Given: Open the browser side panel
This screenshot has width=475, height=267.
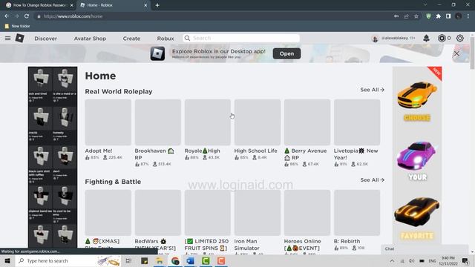Looking at the screenshot, I should [x=448, y=16].
